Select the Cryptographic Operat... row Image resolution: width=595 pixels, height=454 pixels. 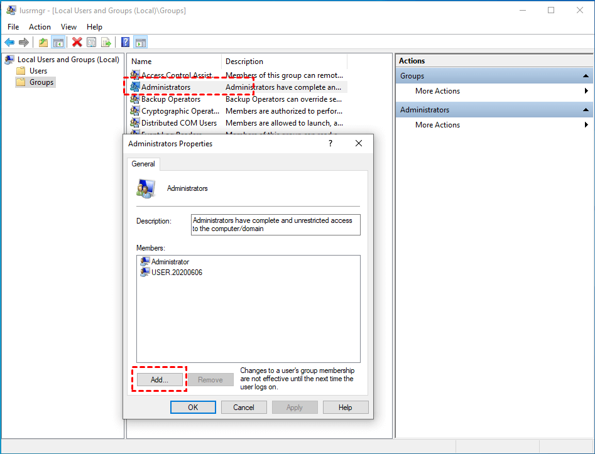pyautogui.click(x=237, y=111)
